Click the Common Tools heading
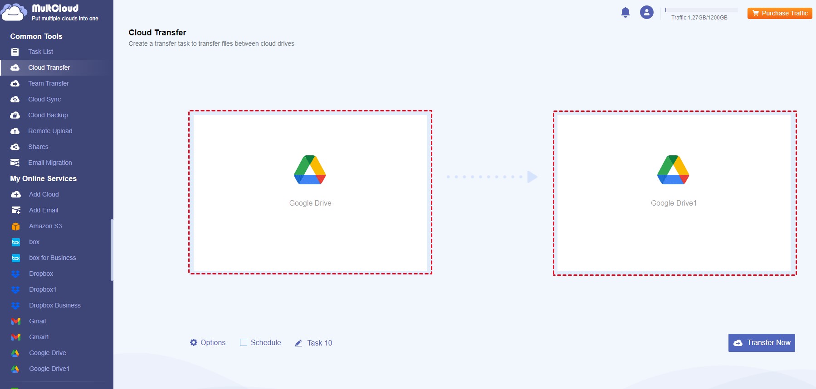 click(x=36, y=36)
